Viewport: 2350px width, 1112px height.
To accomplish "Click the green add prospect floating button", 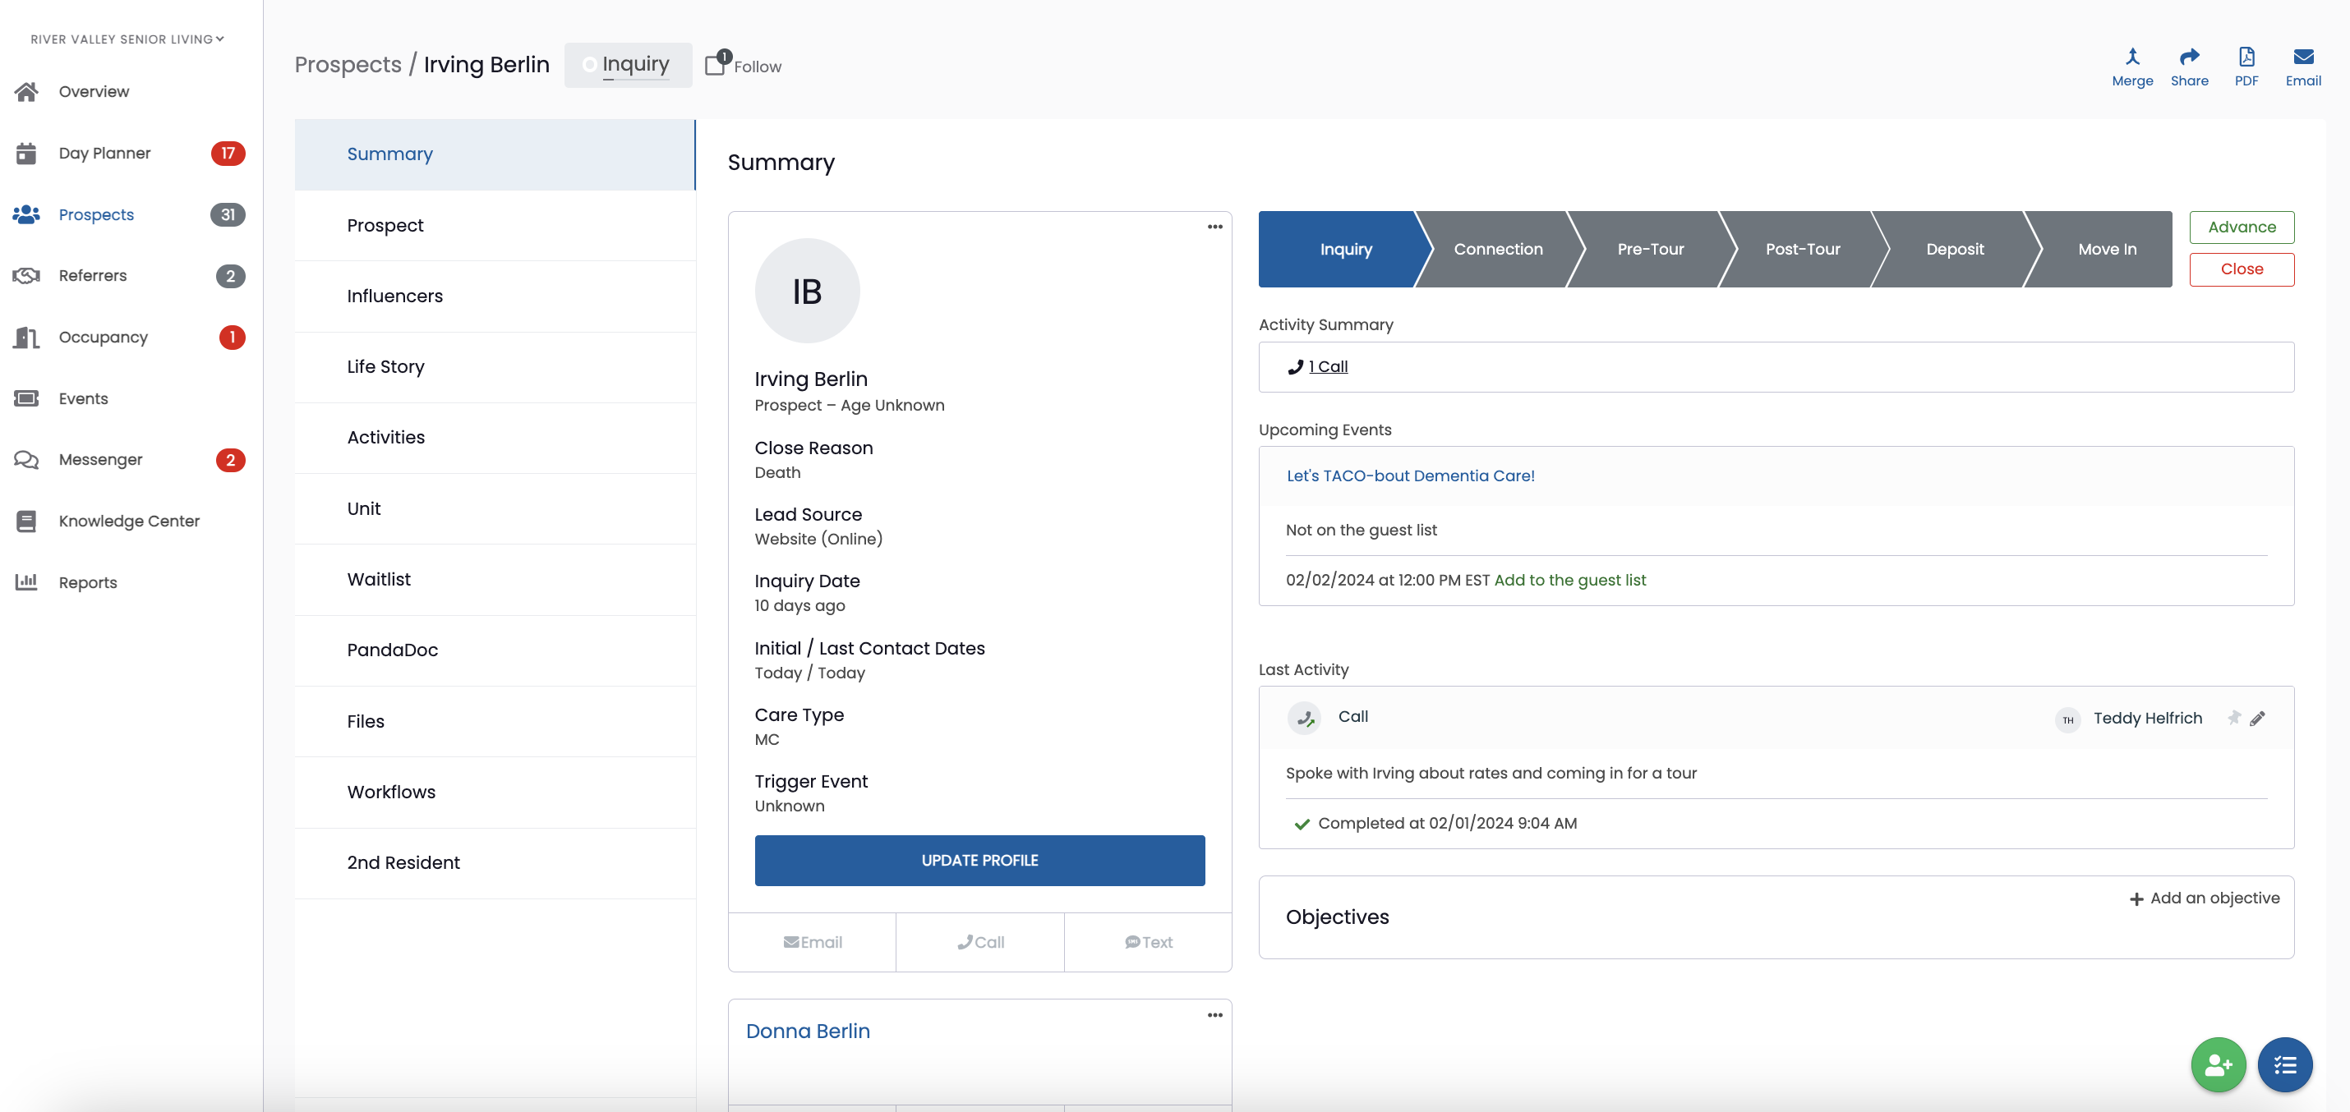I will [x=2218, y=1064].
